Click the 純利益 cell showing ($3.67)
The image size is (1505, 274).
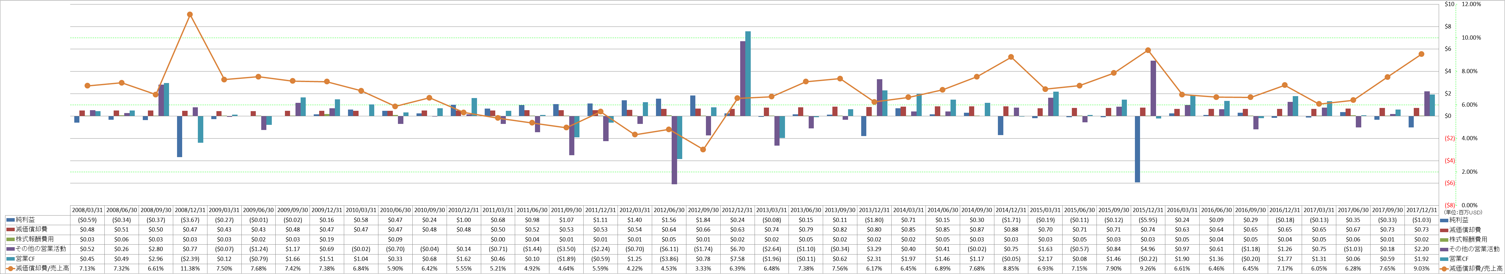[190, 220]
